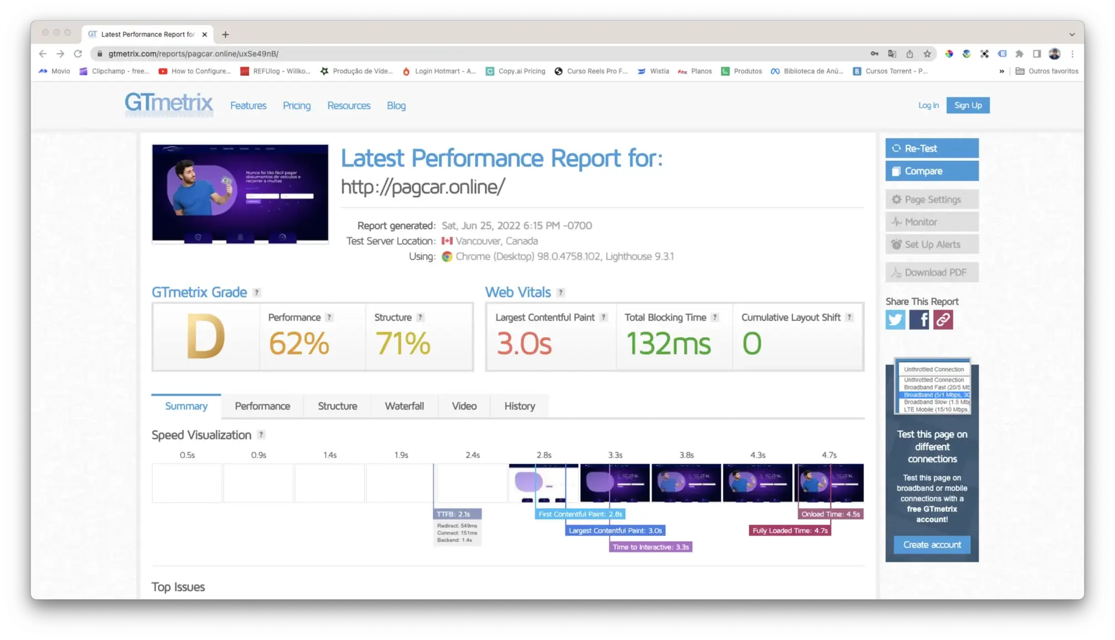Open the Features menu item
This screenshot has height=640, width=1115.
[248, 105]
